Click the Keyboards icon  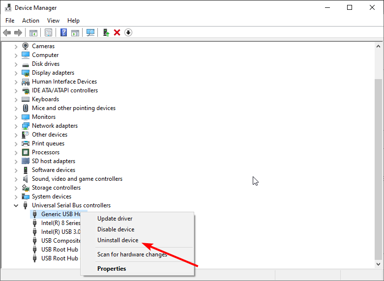click(x=26, y=99)
